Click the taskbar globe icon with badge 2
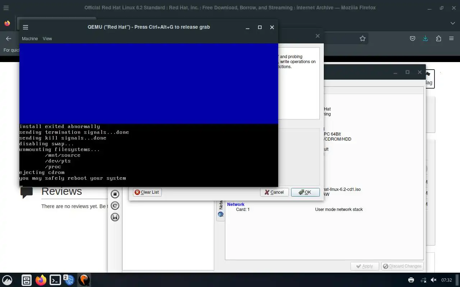The width and height of the screenshot is (460, 287). pyautogui.click(x=69, y=280)
